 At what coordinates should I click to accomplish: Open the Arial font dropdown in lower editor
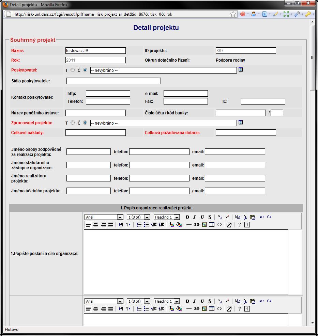pyautogui.click(x=104, y=301)
